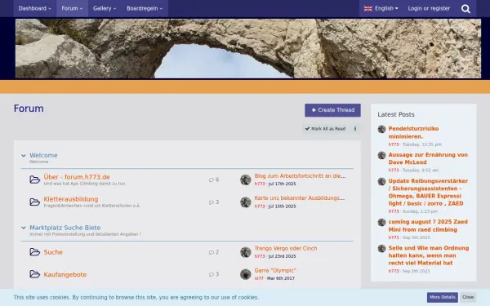Click the Latest Posts box title
The height and width of the screenshot is (306, 490).
(396, 114)
